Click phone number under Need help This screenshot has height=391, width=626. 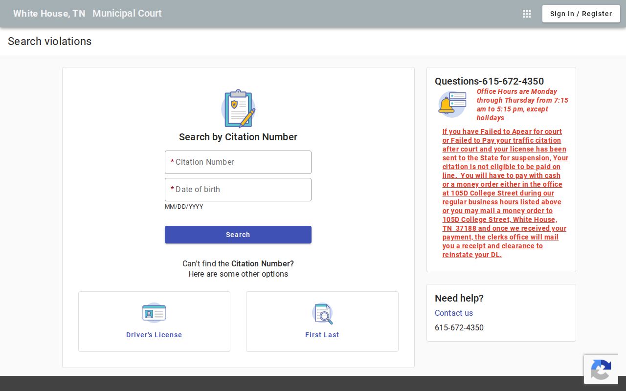459,327
